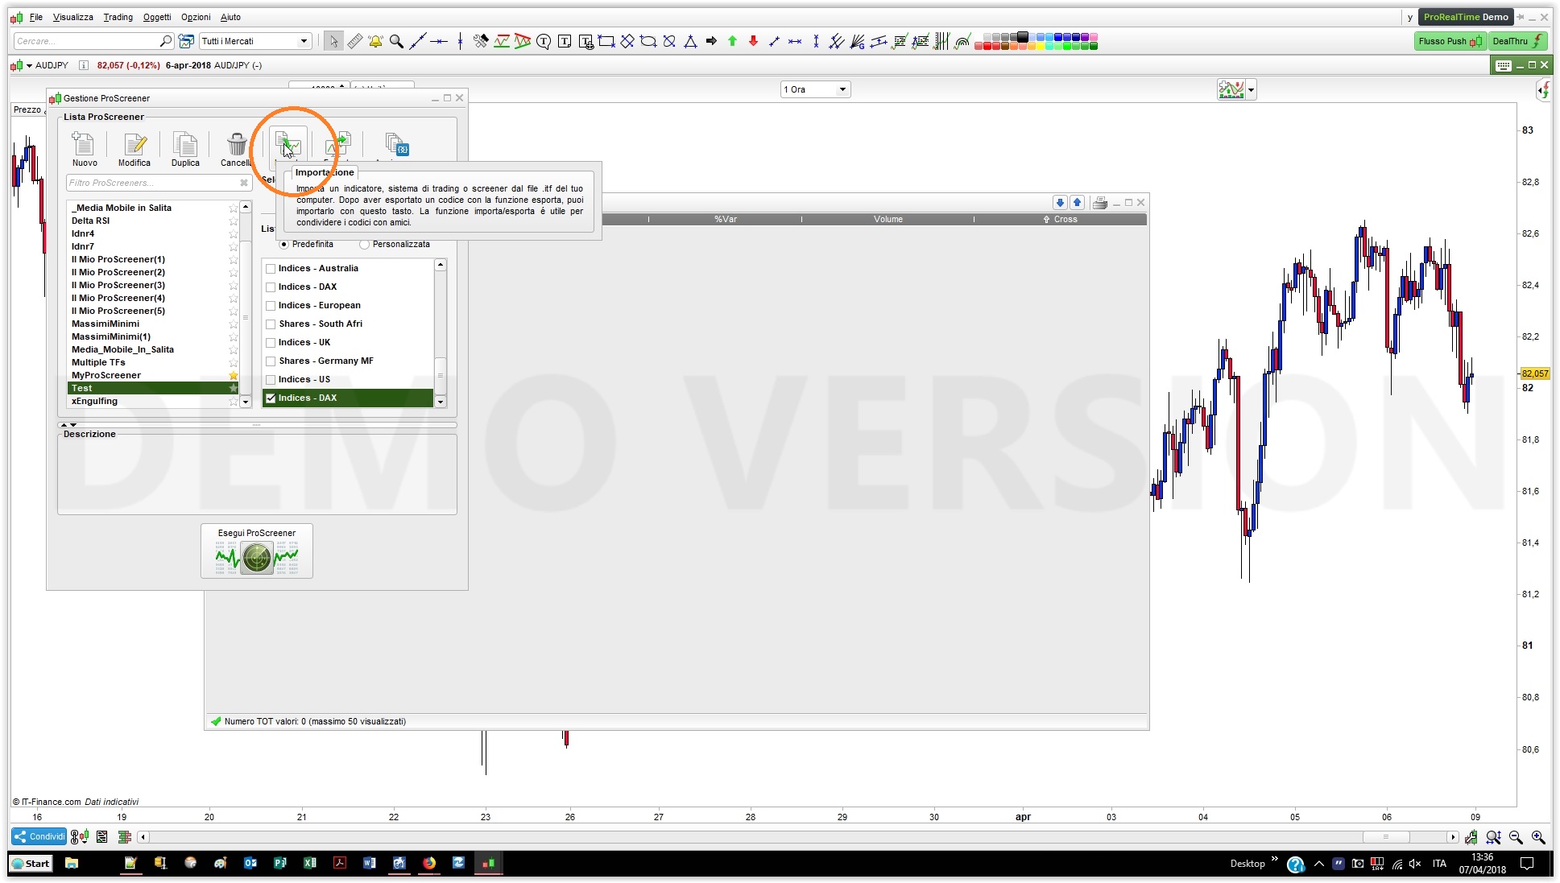Viewport: 1560px width, 883px height.
Task: Pick the red color swatch in toolbar
Action: pyautogui.click(x=987, y=46)
